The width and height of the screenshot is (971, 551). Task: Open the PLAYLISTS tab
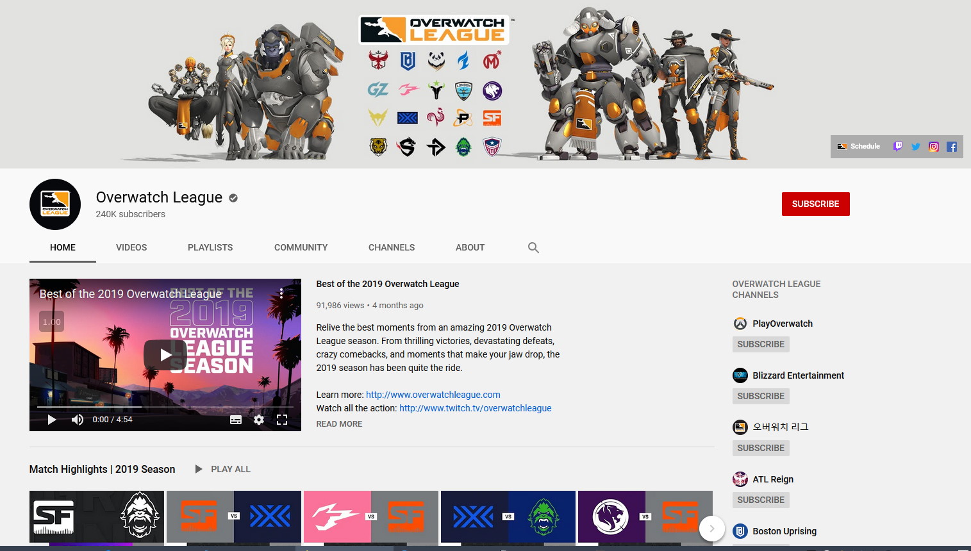tap(210, 247)
